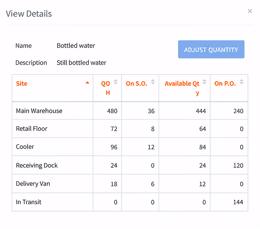
Task: Click Retail Floor available quantity 64
Action: [203, 129]
